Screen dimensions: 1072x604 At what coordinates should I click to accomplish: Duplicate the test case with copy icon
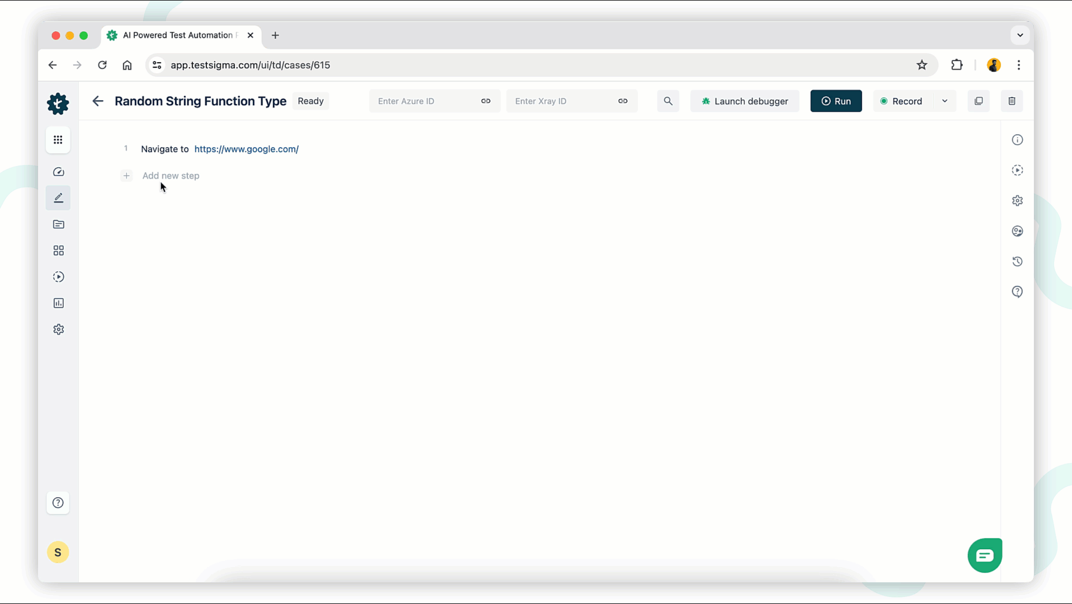[979, 101]
